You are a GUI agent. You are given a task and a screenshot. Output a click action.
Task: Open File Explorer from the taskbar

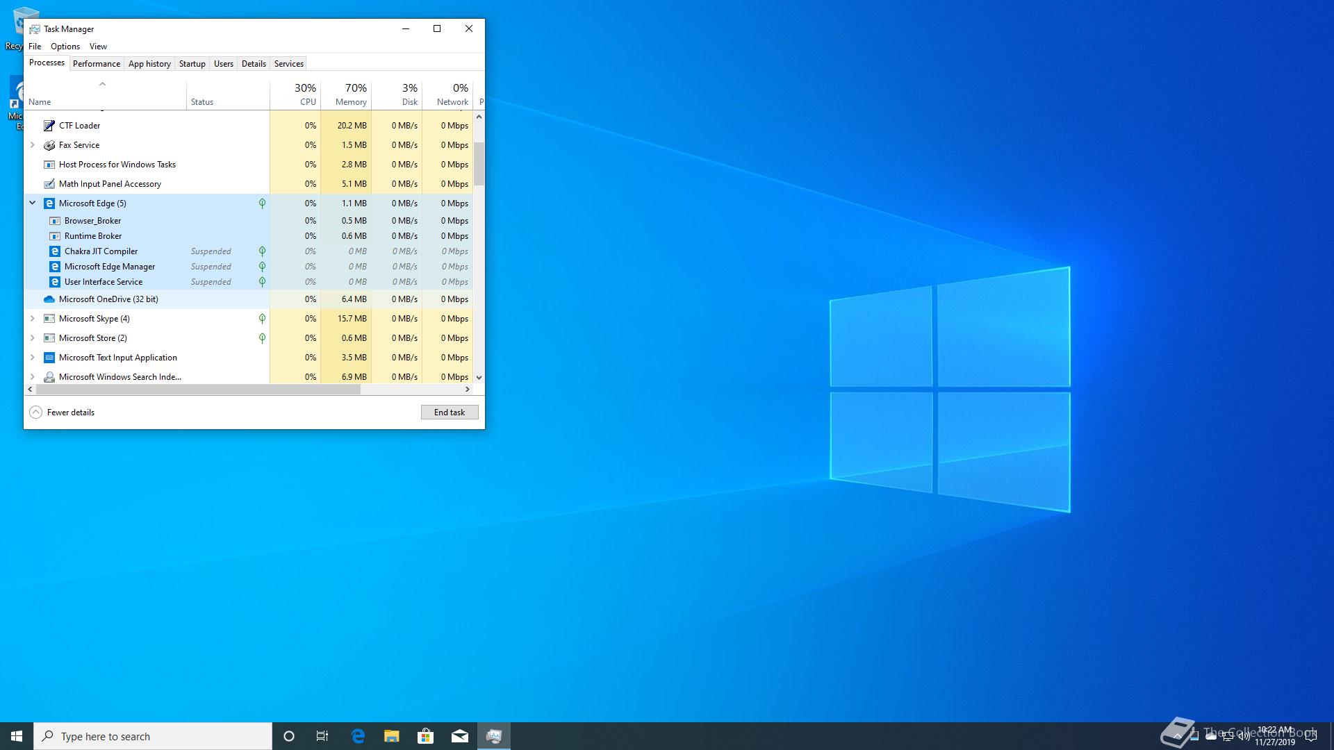[392, 736]
